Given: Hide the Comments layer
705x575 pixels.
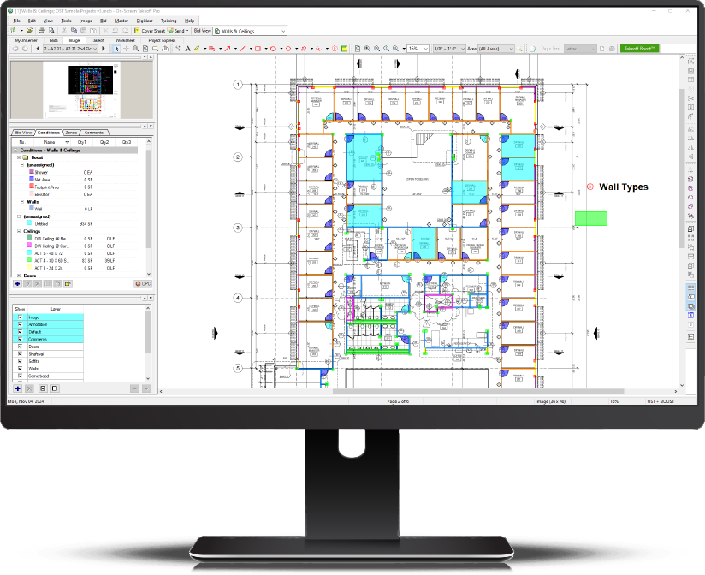Looking at the screenshot, I should (x=20, y=340).
